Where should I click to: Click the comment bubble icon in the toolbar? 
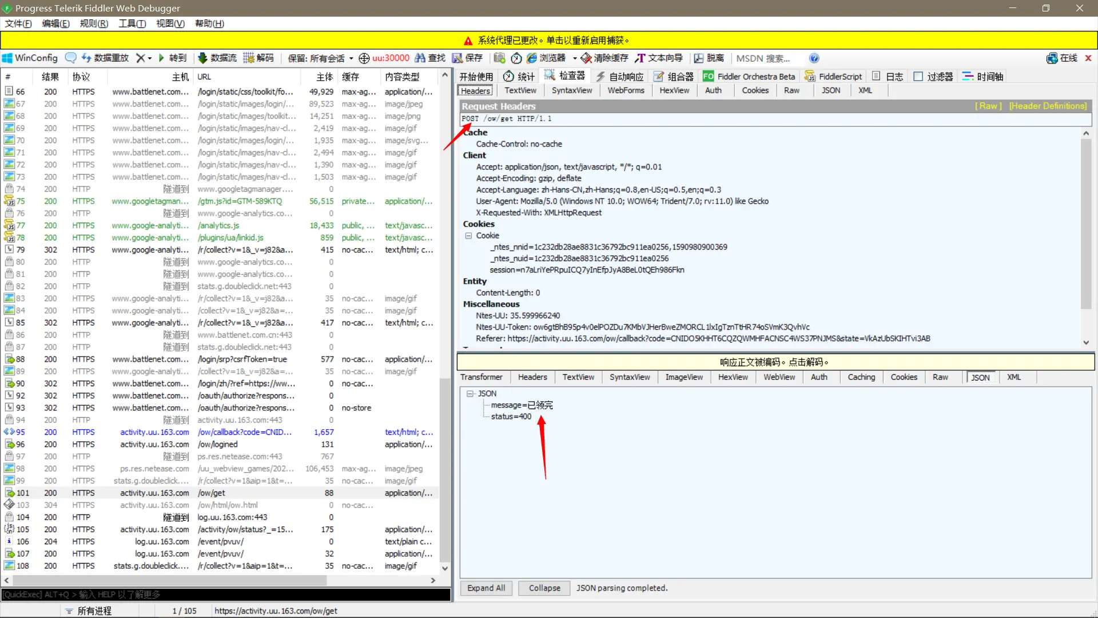tap(71, 58)
